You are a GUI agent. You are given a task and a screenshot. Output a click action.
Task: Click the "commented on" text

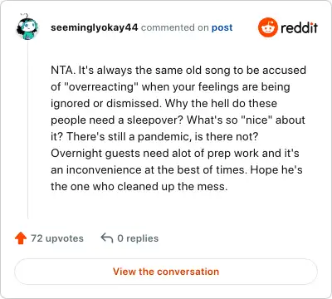pos(174,27)
